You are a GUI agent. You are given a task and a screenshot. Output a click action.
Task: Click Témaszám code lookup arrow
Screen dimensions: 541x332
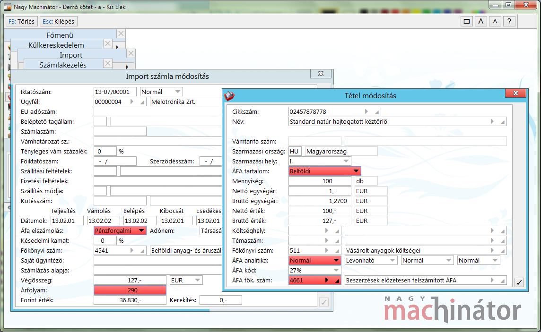[327, 240]
